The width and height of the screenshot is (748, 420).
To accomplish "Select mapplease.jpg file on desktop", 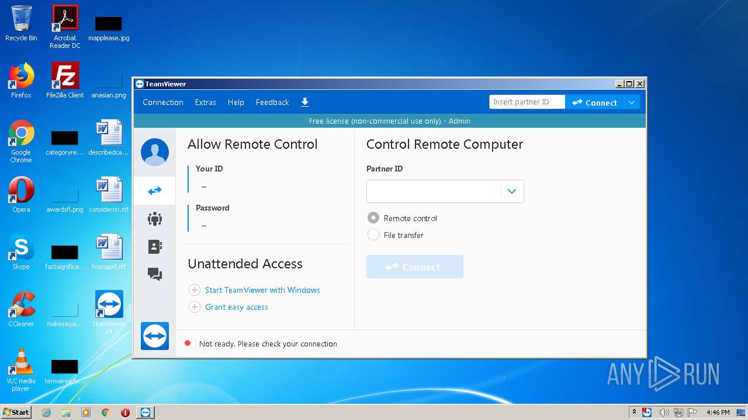I will click(109, 28).
